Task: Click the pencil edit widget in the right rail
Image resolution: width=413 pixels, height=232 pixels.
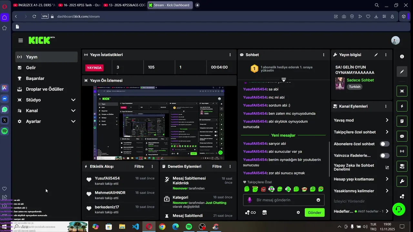Action: point(402,72)
